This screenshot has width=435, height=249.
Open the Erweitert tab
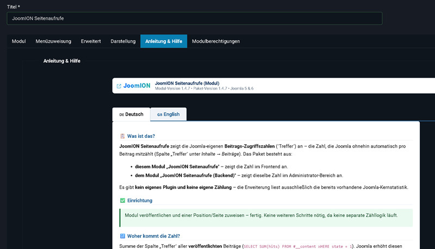pyautogui.click(x=91, y=41)
